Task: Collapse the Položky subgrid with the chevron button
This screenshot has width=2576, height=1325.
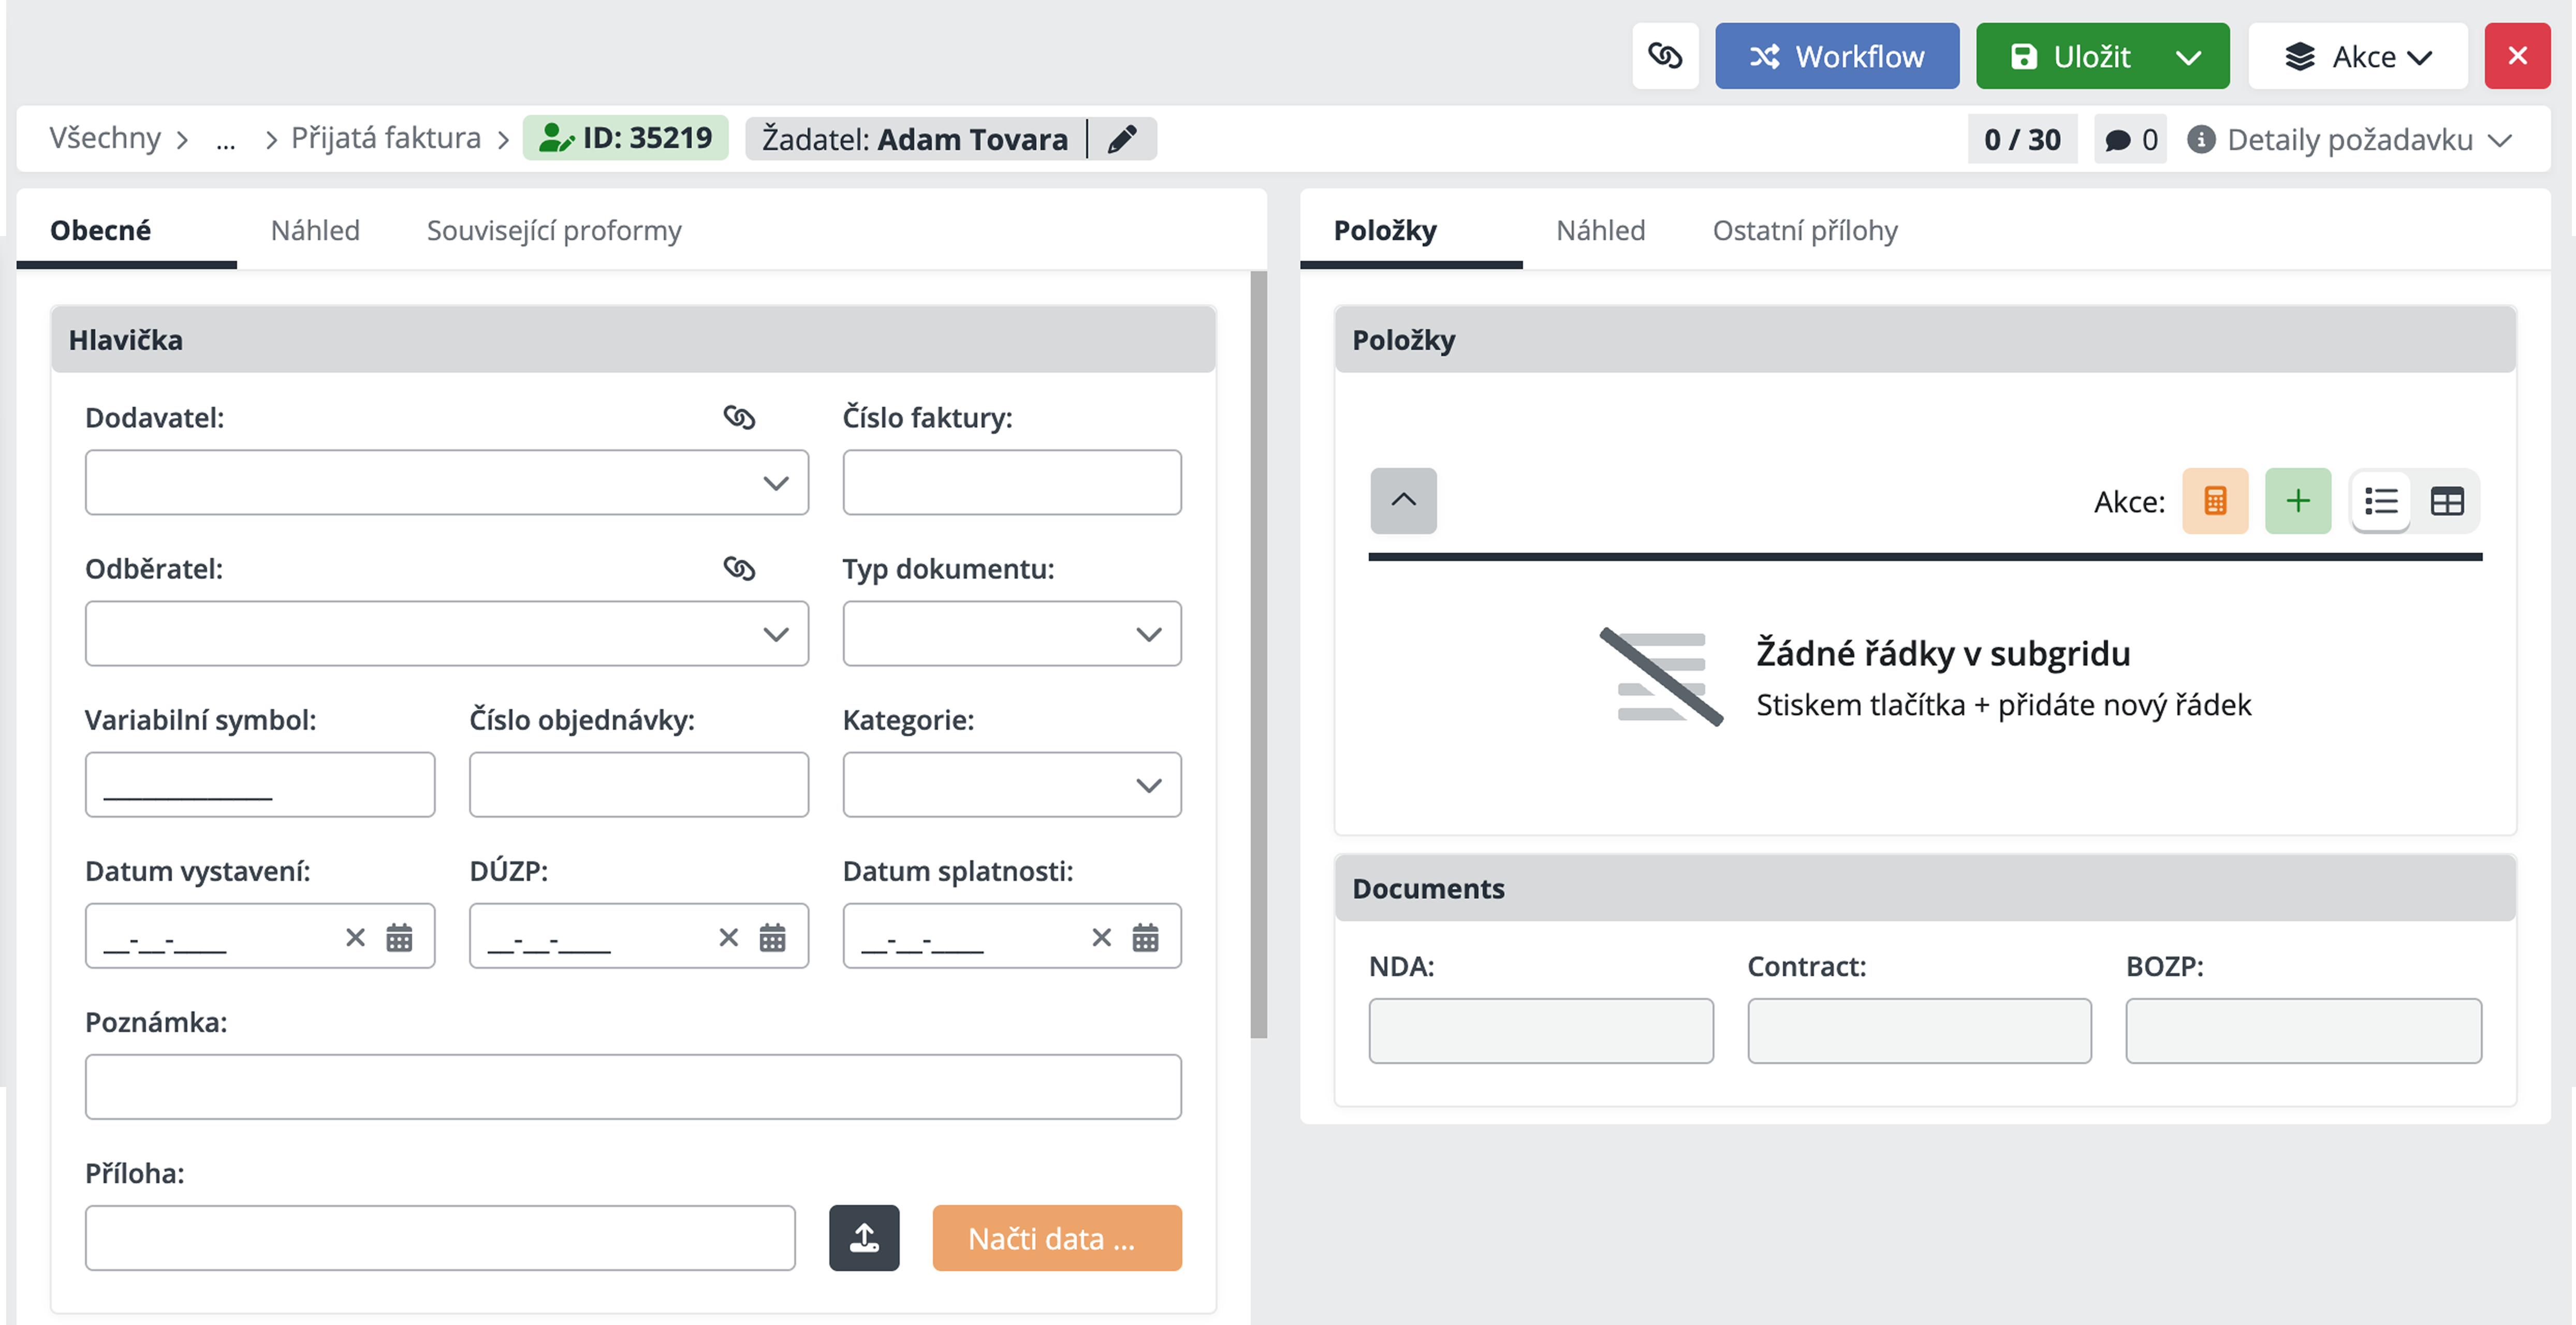Action: tap(1403, 500)
